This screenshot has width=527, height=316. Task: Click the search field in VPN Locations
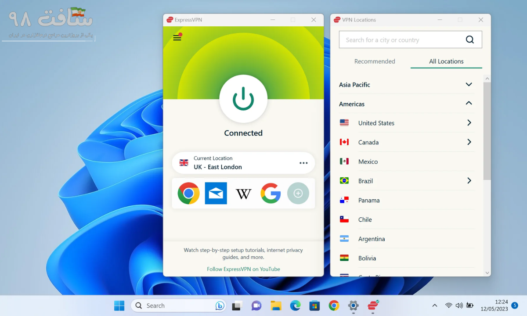[x=411, y=39]
